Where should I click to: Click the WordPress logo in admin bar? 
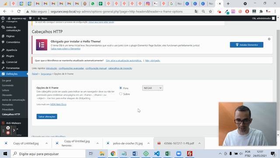click(3, 18)
